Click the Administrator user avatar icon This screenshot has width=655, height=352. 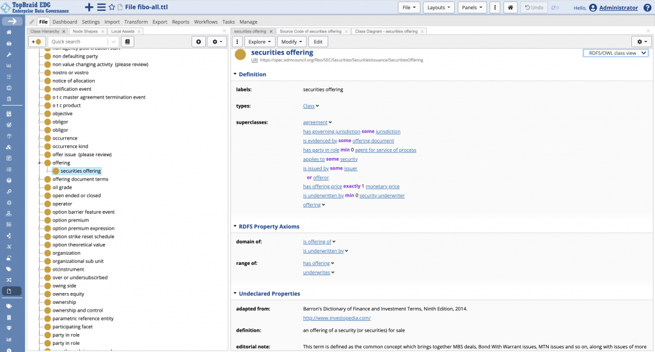tap(593, 8)
